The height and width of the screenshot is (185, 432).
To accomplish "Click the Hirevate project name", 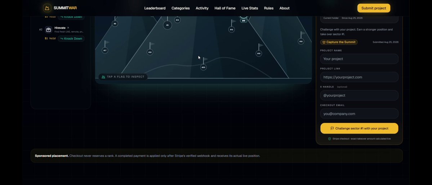I will click(60, 28).
